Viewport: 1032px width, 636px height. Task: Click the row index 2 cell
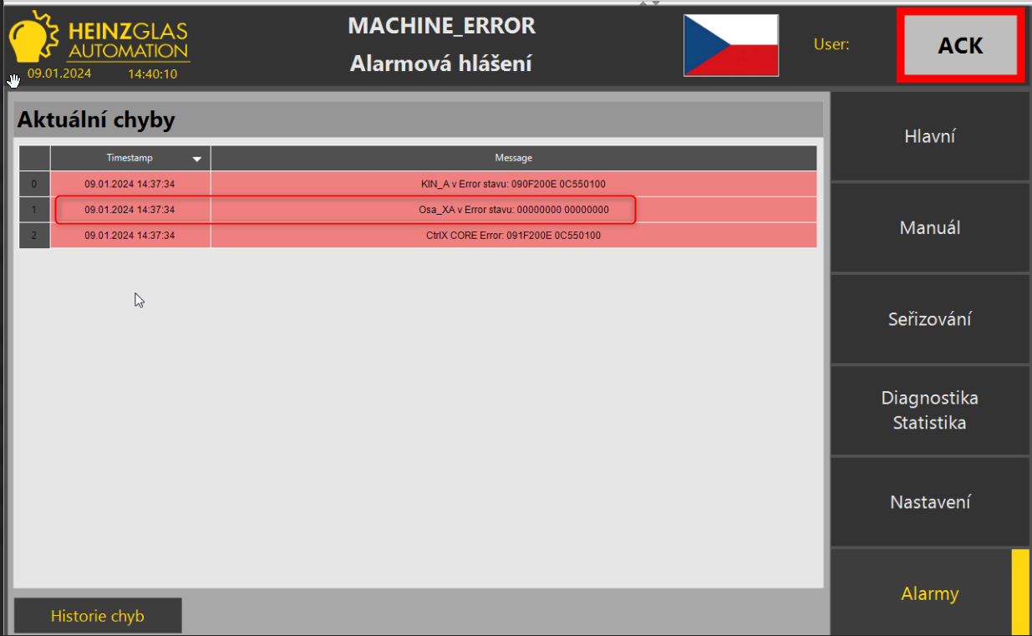tap(34, 236)
